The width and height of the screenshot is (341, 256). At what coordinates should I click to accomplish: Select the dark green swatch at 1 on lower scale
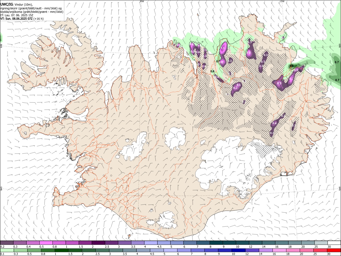(61, 250)
